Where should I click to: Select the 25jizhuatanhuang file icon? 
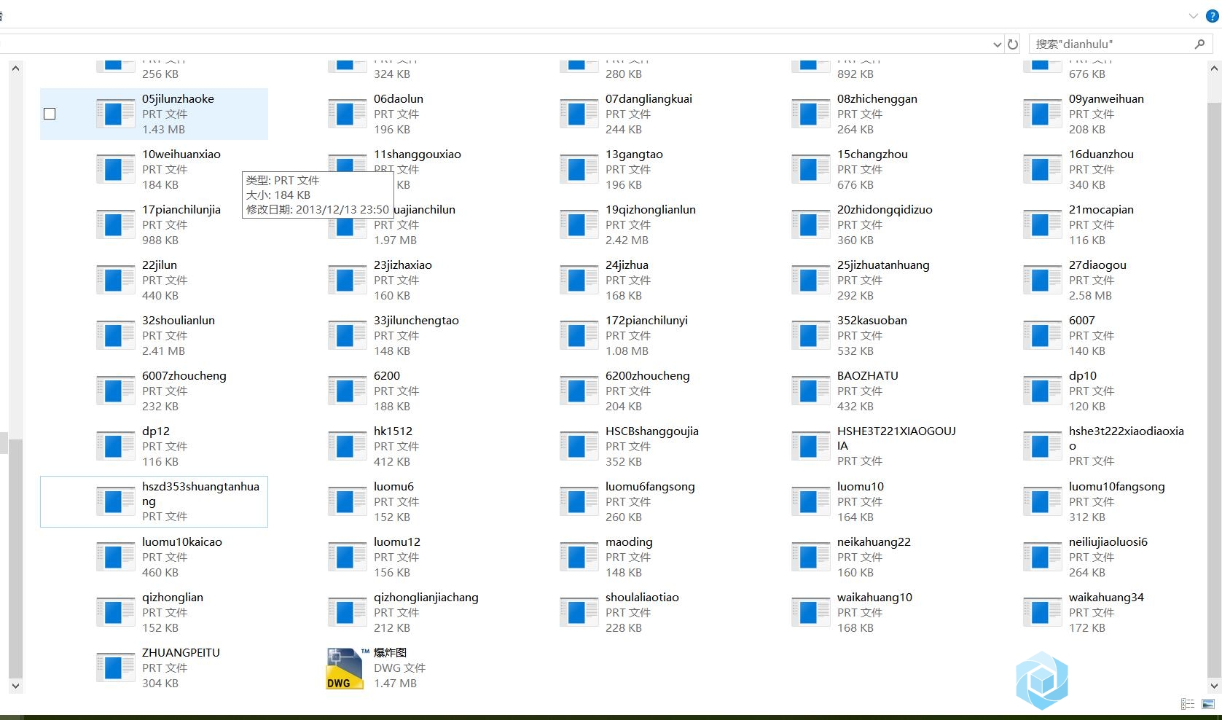point(810,280)
